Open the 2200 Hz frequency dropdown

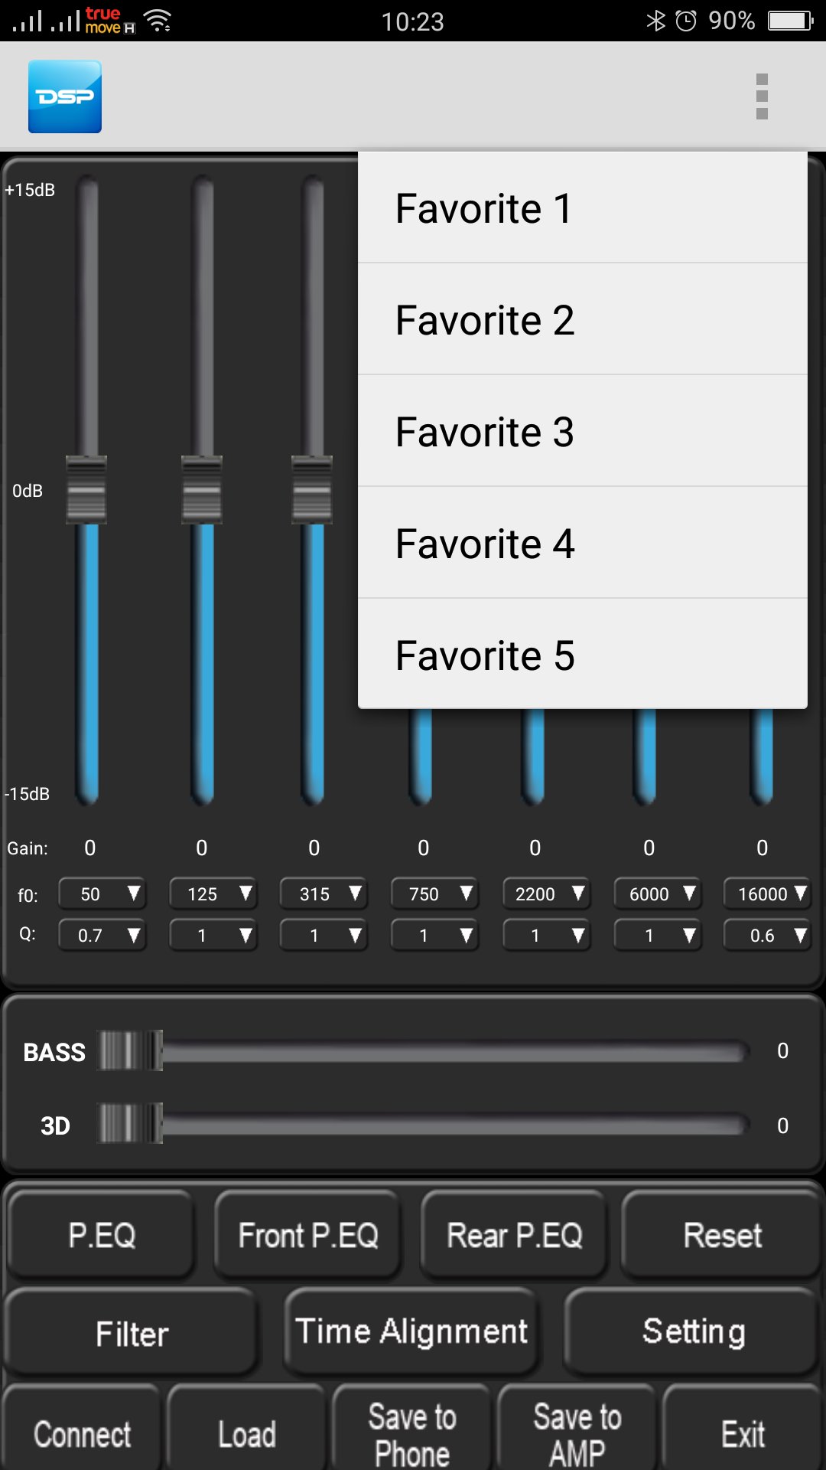[545, 893]
